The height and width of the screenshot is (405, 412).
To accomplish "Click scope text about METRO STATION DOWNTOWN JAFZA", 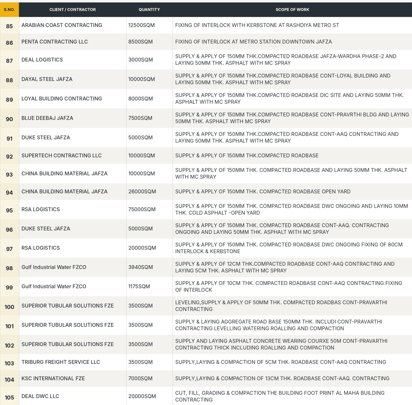I will coord(253,42).
